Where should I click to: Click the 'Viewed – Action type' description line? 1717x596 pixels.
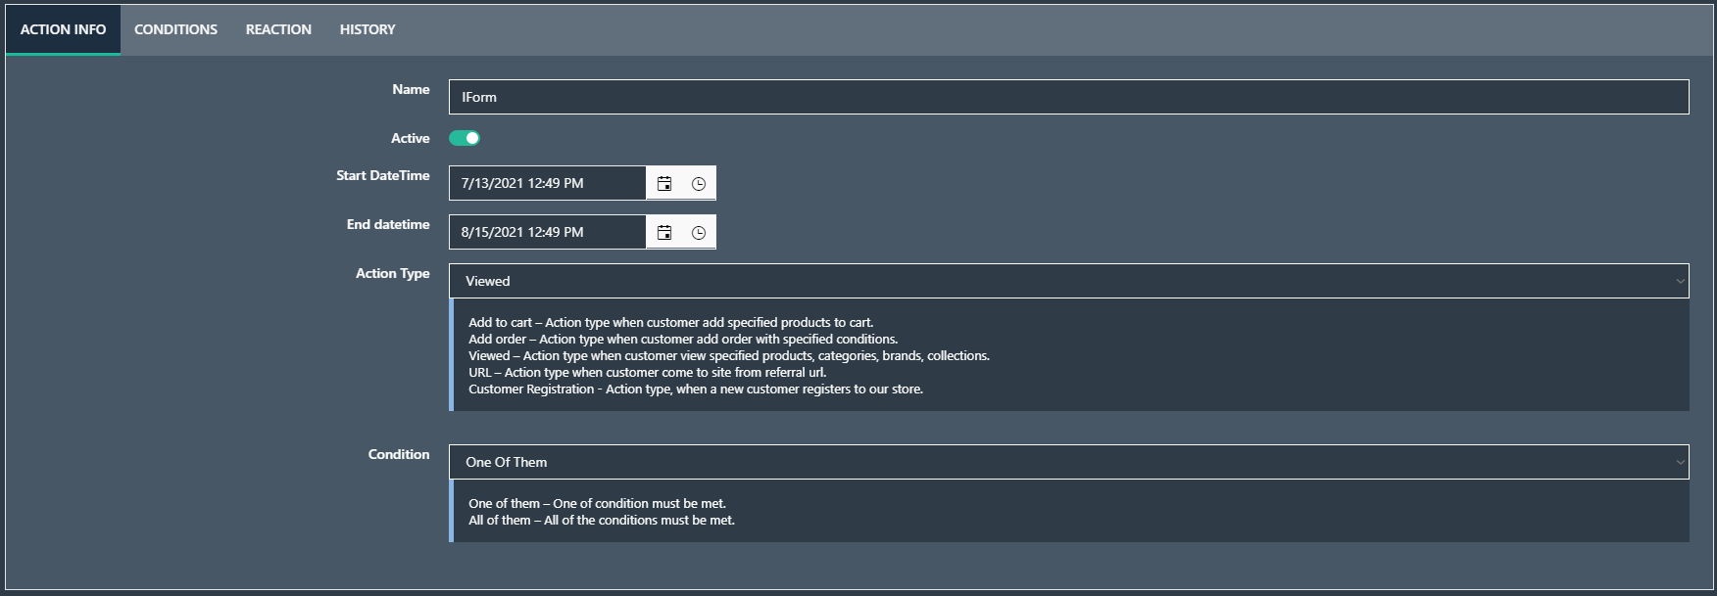(x=729, y=355)
